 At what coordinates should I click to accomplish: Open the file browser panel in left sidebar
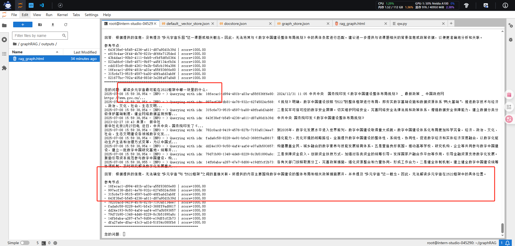click(4, 26)
